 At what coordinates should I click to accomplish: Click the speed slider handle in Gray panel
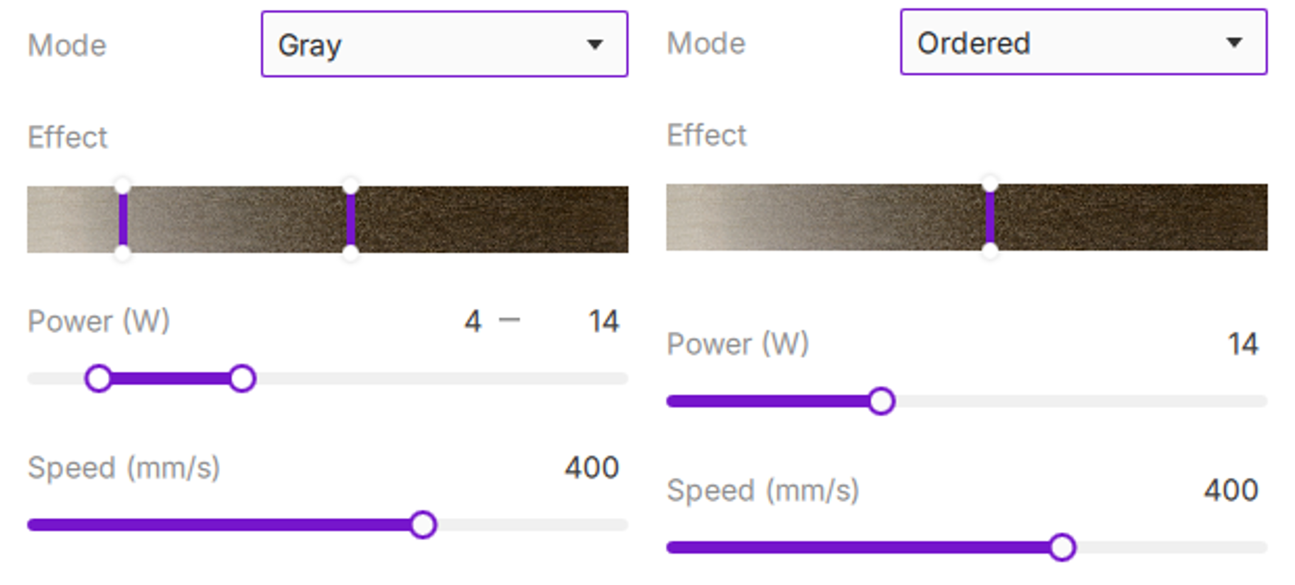click(423, 524)
